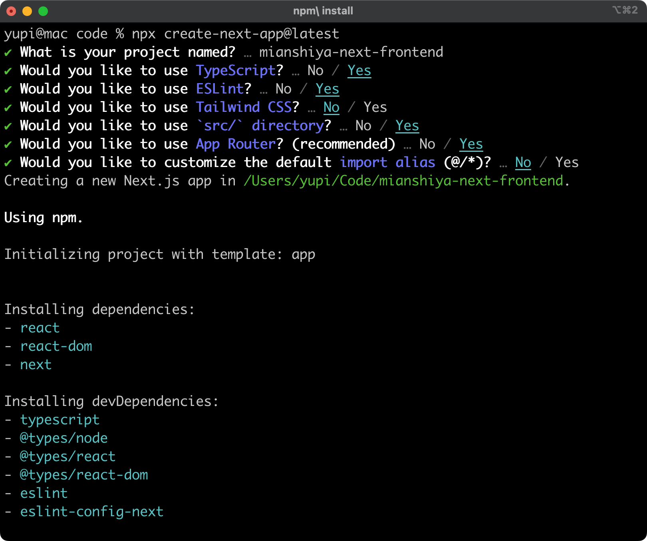This screenshot has height=541, width=647.
Task: Zoom the terminal with the green button
Action: tap(43, 11)
